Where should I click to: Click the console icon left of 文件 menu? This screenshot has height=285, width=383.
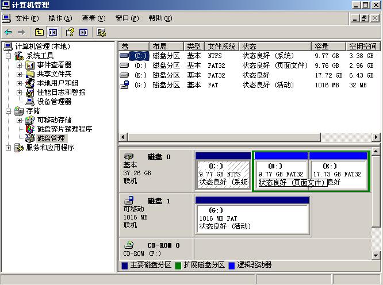[x=6, y=18]
